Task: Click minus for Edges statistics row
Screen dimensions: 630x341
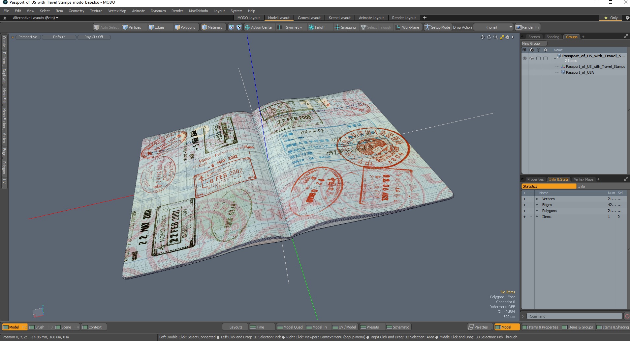Action: click(531, 205)
